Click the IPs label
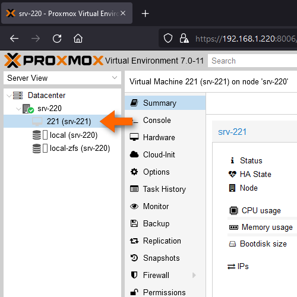The image size is (297, 297). point(243,266)
